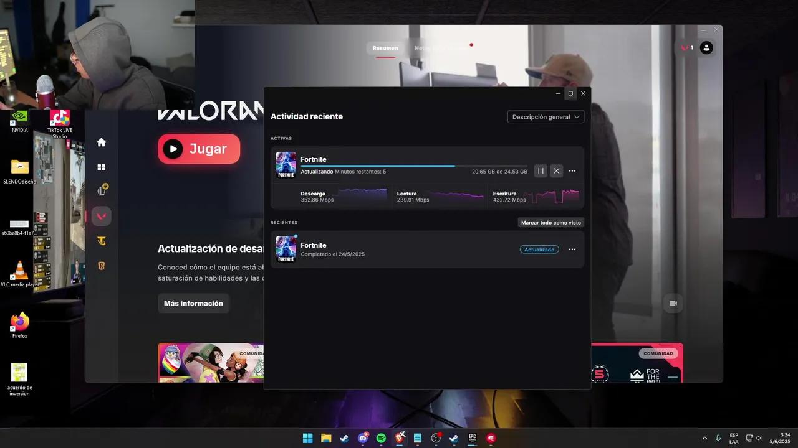Image resolution: width=798 pixels, height=448 pixels.
Task: Open the volume control in system tray
Action: click(759, 438)
